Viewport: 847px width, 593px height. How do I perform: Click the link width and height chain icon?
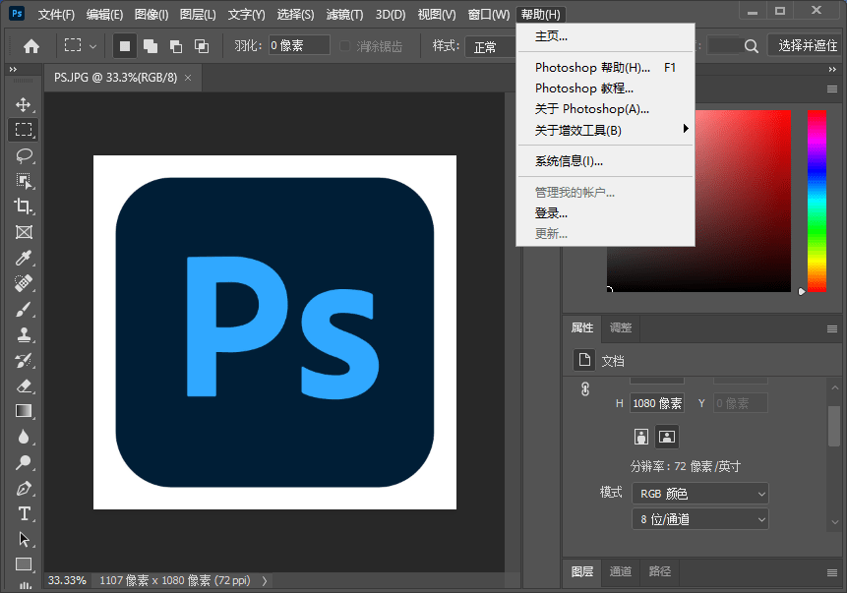(585, 388)
